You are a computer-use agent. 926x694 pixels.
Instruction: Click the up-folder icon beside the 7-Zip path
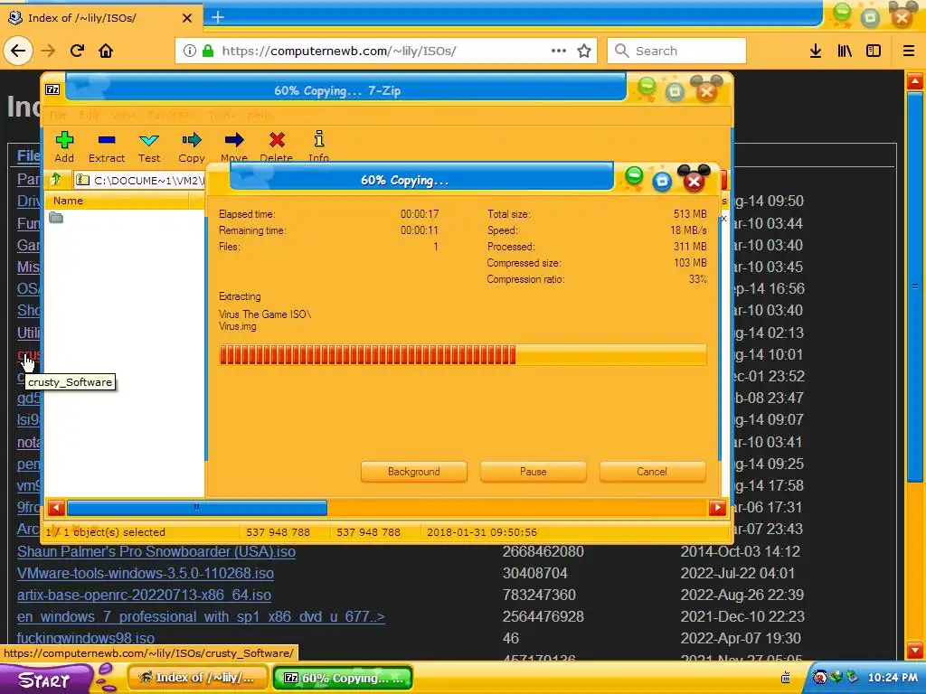(55, 180)
